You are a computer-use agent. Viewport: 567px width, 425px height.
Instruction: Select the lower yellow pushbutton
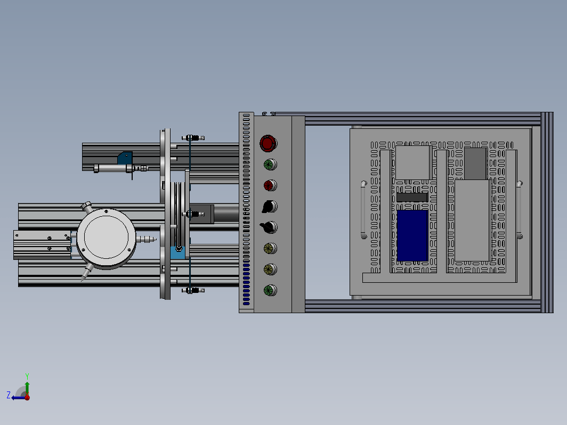tap(270, 269)
